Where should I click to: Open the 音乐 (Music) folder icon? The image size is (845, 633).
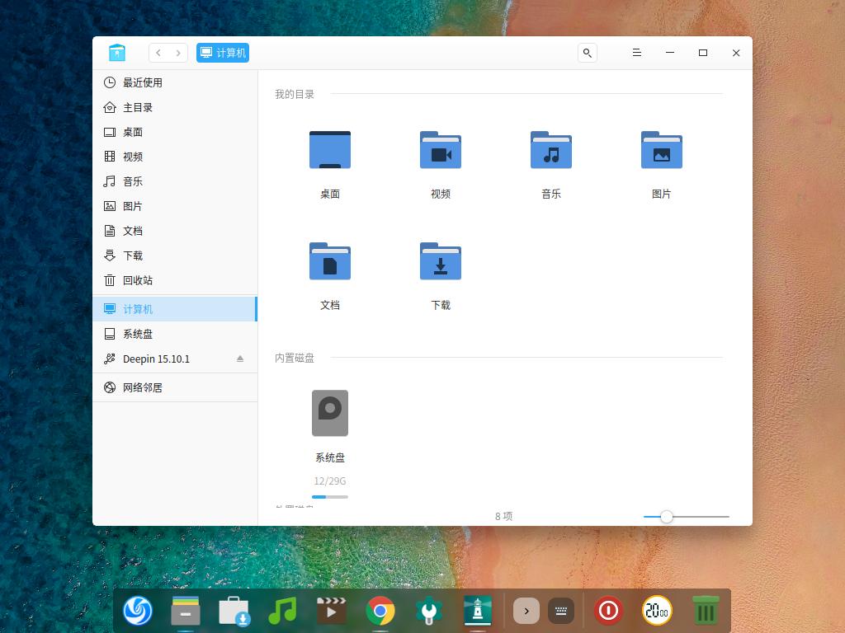(551, 150)
